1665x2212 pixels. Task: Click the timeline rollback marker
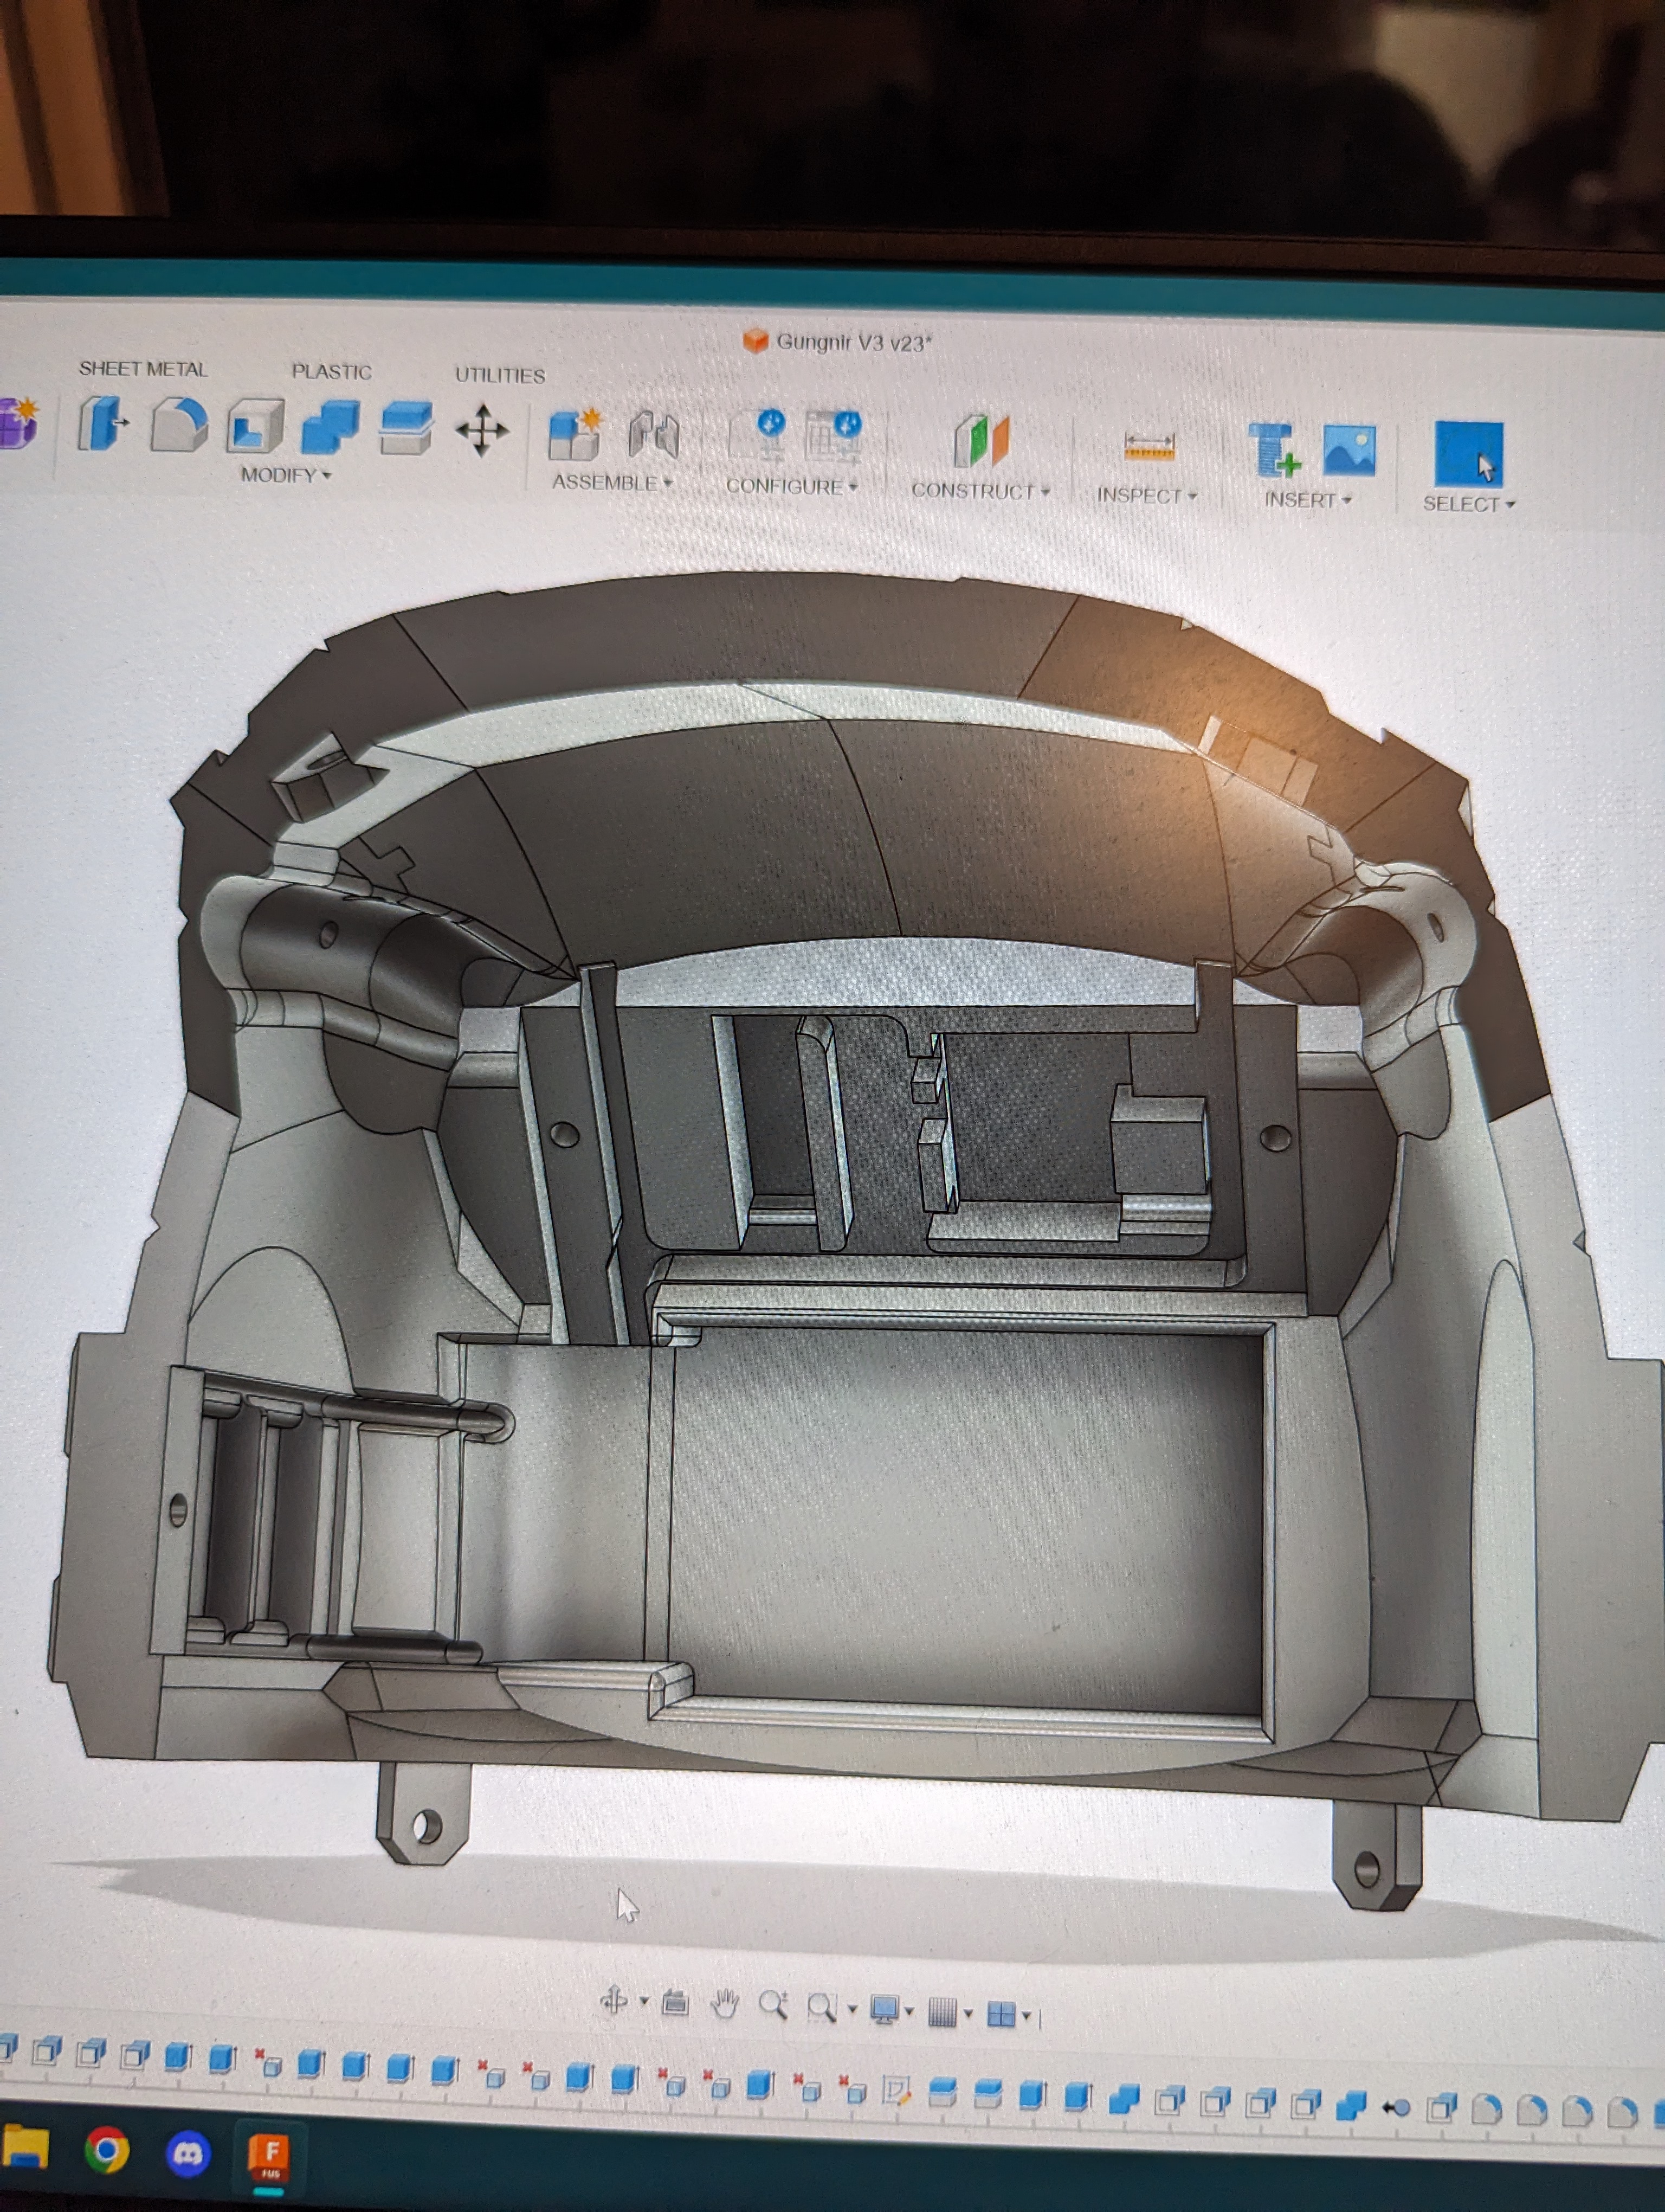point(1396,2108)
